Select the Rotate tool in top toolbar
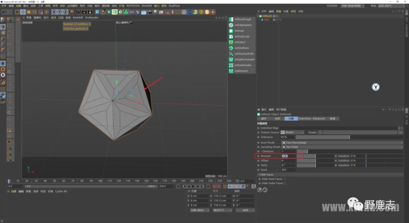Image resolution: width=409 pixels, height=223 pixels. point(34,12)
